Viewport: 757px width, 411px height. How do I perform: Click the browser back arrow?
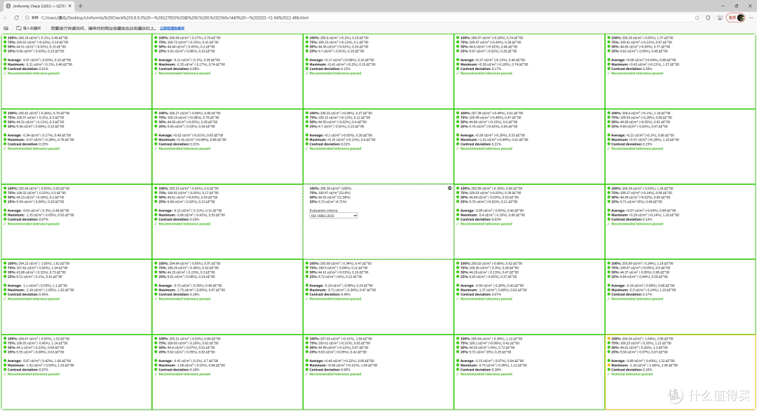(x=6, y=18)
